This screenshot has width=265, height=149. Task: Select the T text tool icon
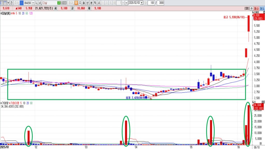(8, 3)
